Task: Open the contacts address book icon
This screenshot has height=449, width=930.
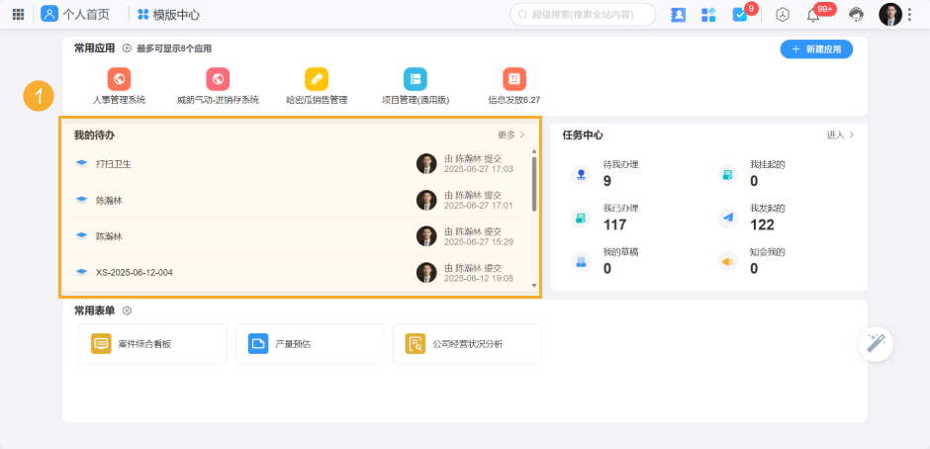Action: click(x=678, y=15)
